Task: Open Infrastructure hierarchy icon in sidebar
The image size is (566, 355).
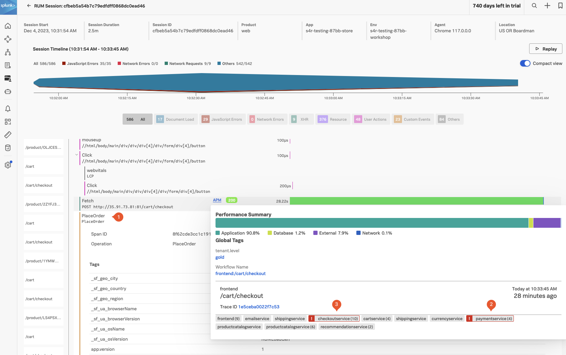Action: 8,52
